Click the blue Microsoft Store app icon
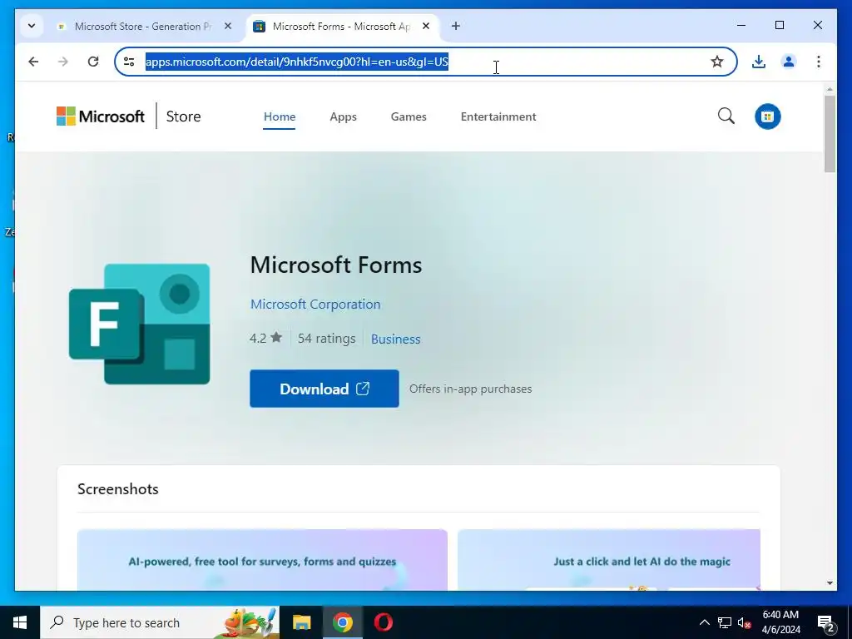The image size is (852, 639). [767, 116]
